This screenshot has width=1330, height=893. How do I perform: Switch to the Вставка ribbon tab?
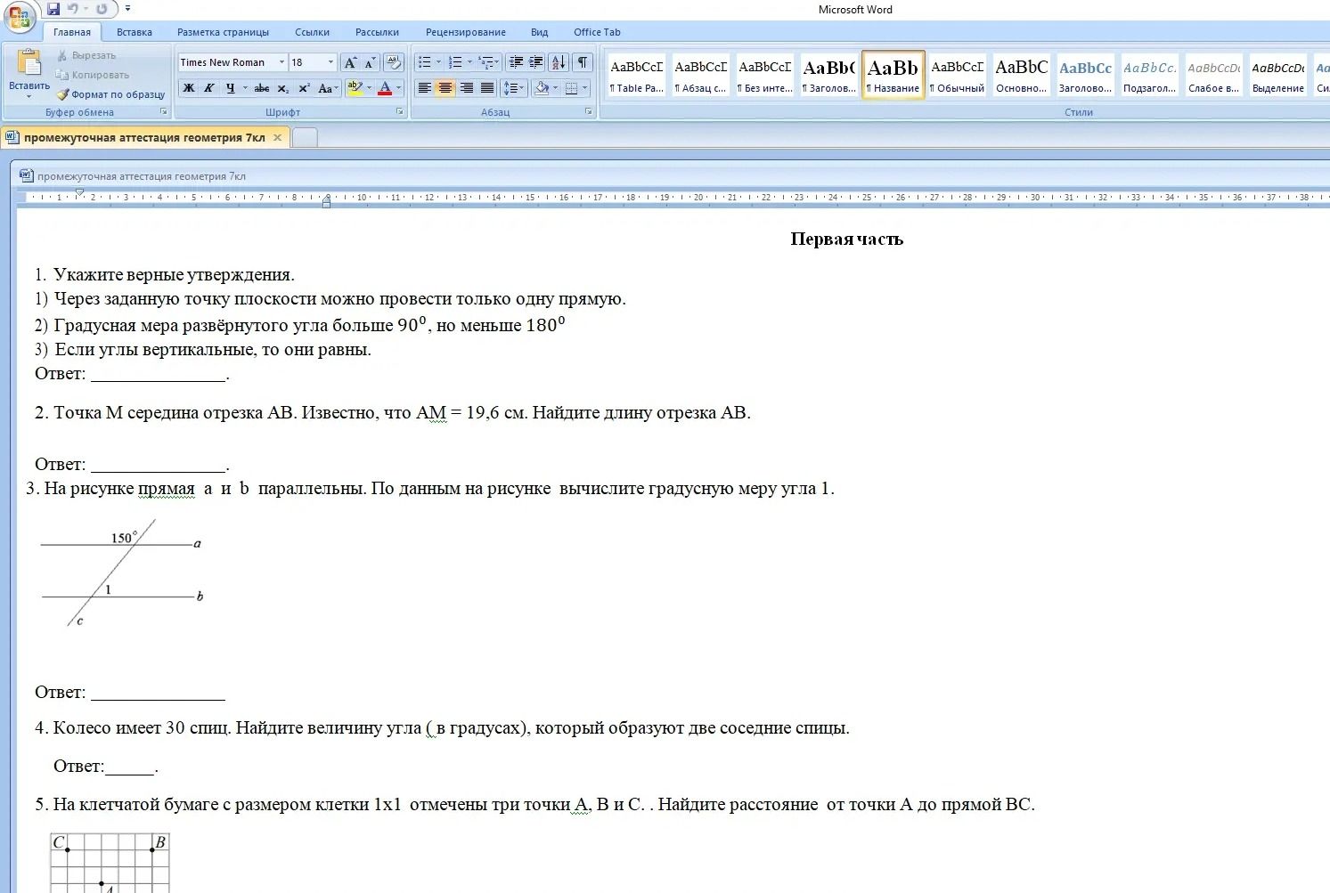(134, 32)
